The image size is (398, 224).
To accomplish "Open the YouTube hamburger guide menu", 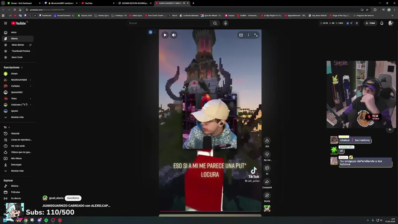I will (x=6, y=23).
